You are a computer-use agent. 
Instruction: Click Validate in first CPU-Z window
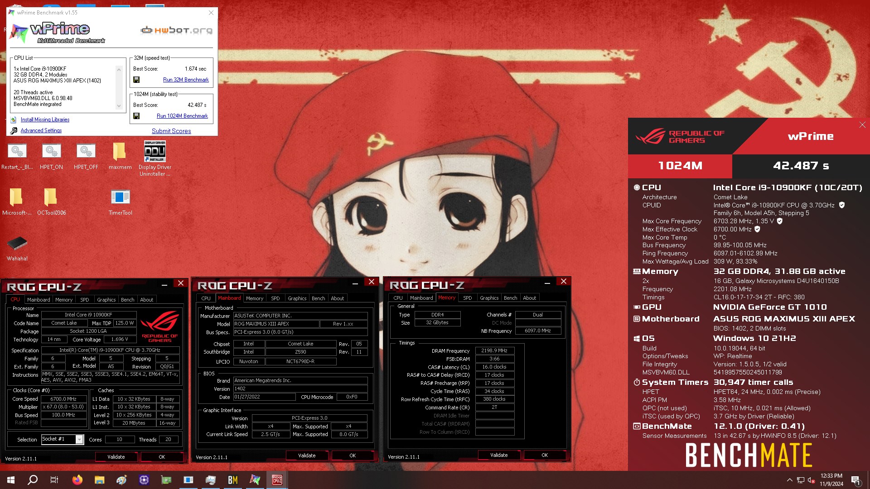[116, 457]
